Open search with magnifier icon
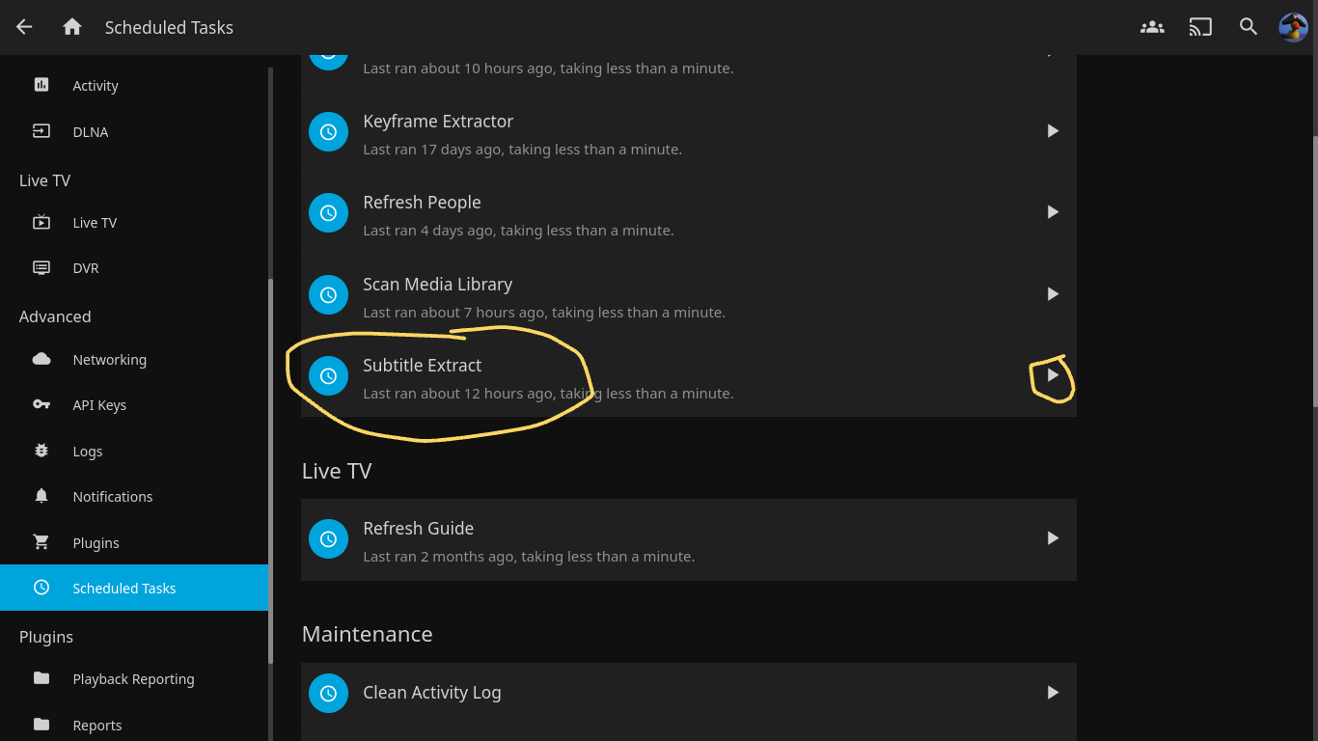This screenshot has width=1318, height=741. click(1249, 27)
